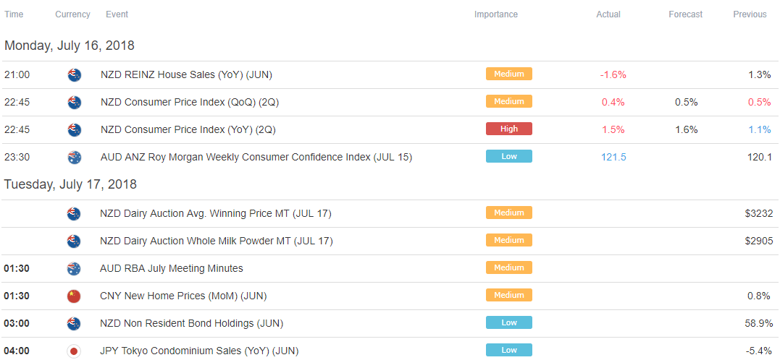Click the China flag for CNY New Home Prices

click(x=74, y=296)
